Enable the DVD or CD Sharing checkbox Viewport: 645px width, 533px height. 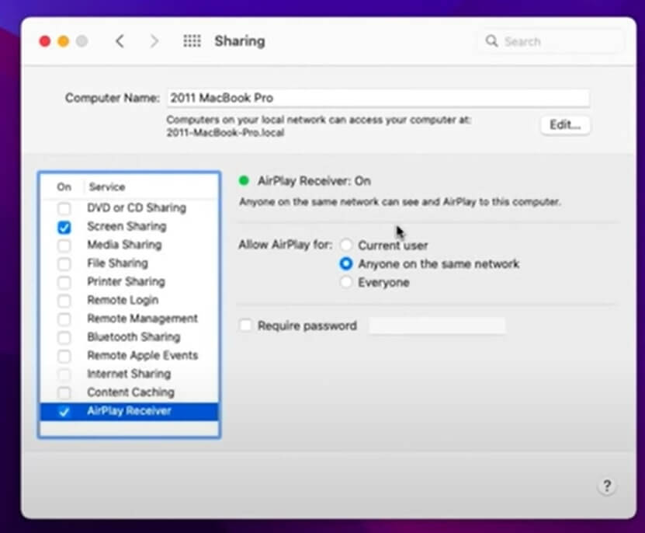pos(64,208)
